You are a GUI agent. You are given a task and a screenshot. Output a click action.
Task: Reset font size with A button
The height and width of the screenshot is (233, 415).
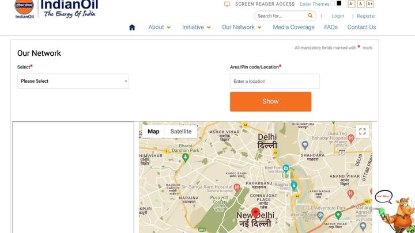[361, 4]
